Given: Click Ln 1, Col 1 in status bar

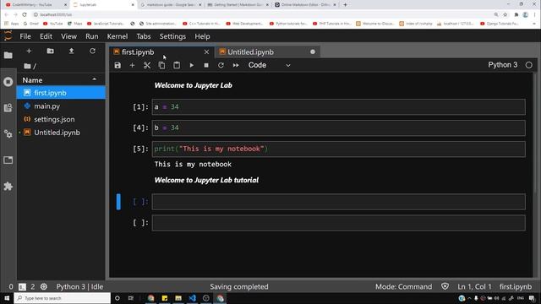Looking at the screenshot, I should point(474,286).
